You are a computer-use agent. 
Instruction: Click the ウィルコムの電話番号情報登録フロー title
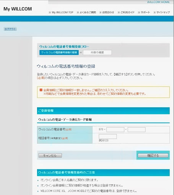tap(64, 46)
